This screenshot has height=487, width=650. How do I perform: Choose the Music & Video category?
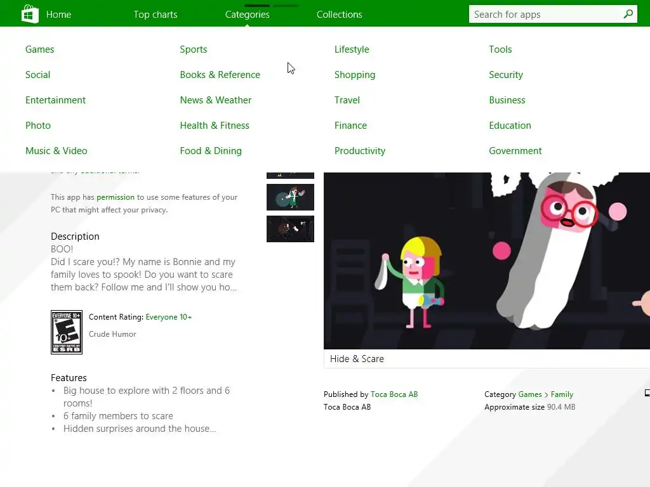coord(56,151)
